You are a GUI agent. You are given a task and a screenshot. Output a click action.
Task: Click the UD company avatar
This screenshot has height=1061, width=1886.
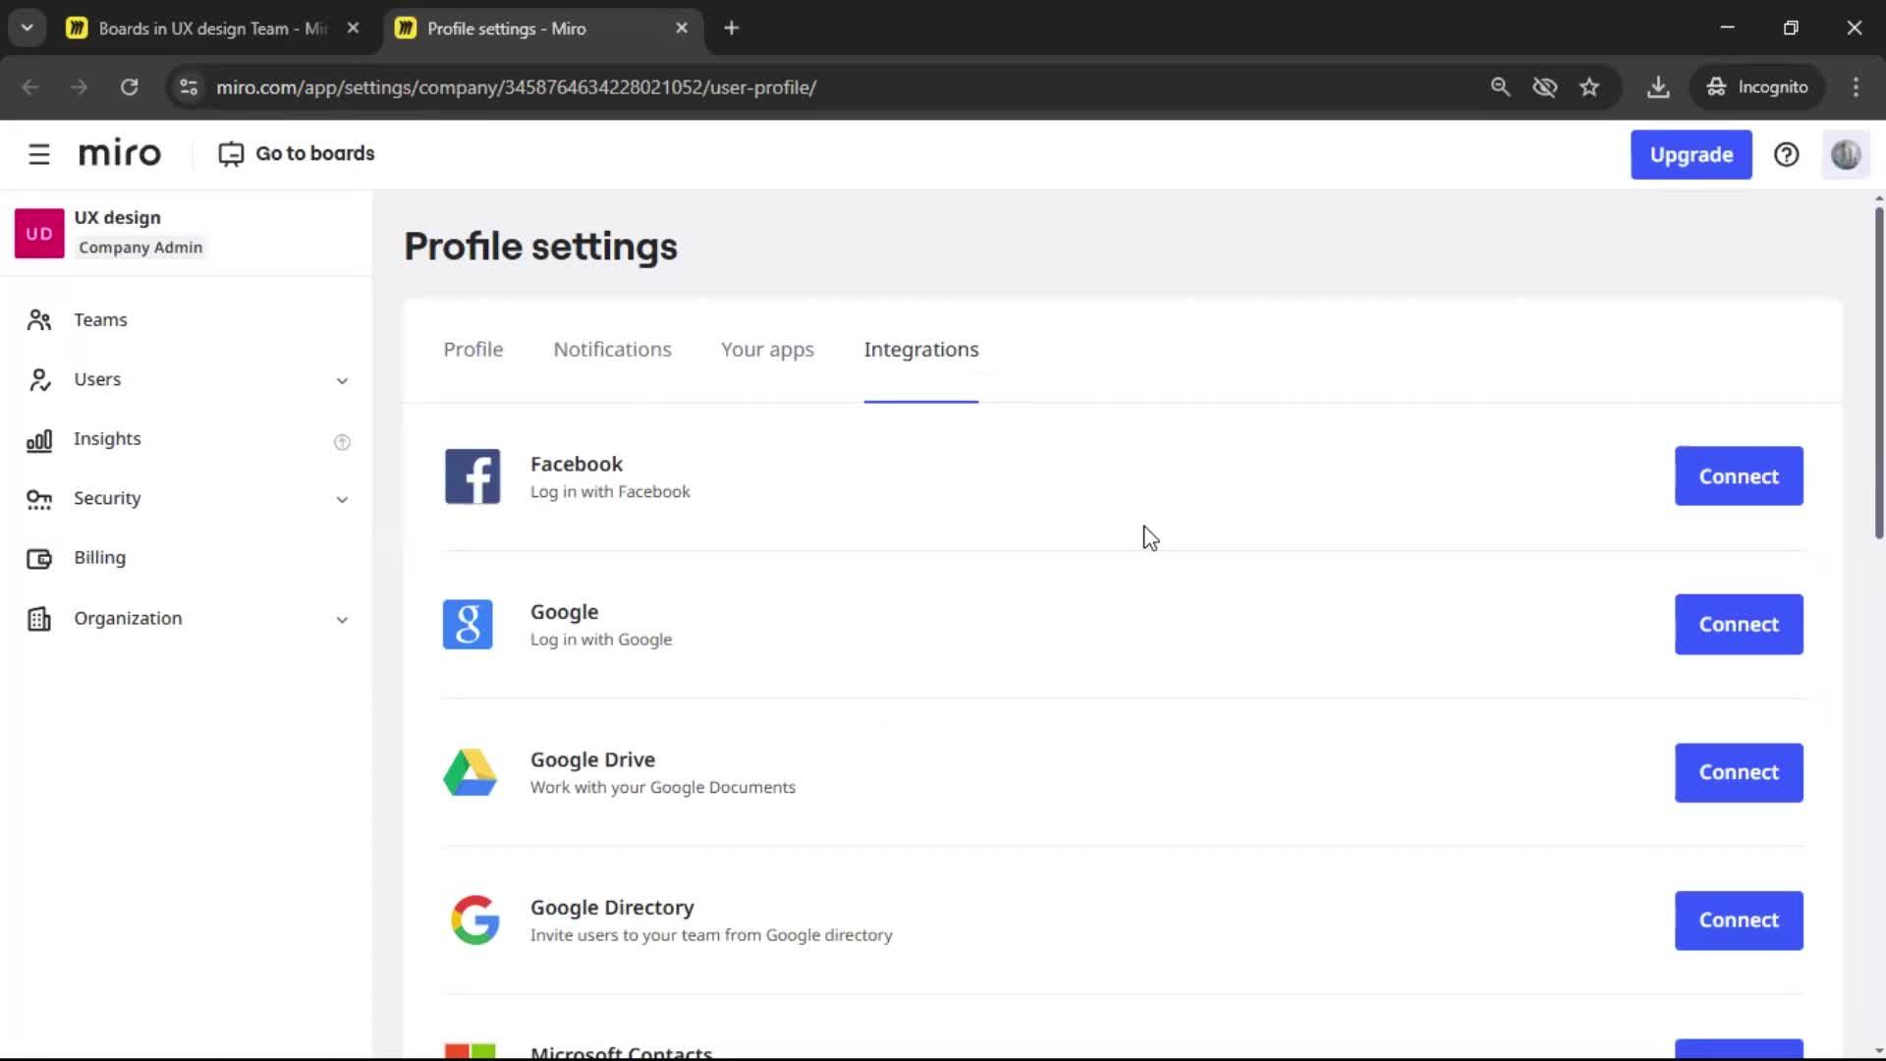[39, 233]
